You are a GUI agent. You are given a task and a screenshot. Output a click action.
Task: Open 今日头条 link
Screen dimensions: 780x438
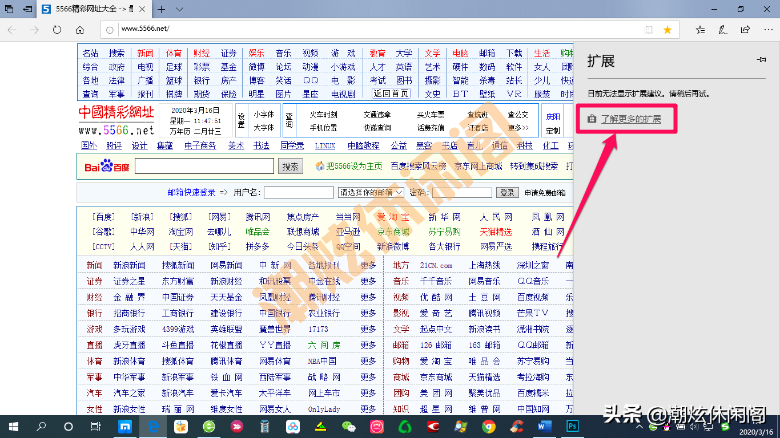303,246
